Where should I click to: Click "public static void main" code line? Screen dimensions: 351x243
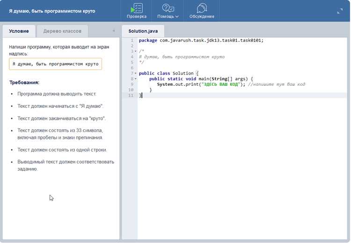[x=201, y=79]
